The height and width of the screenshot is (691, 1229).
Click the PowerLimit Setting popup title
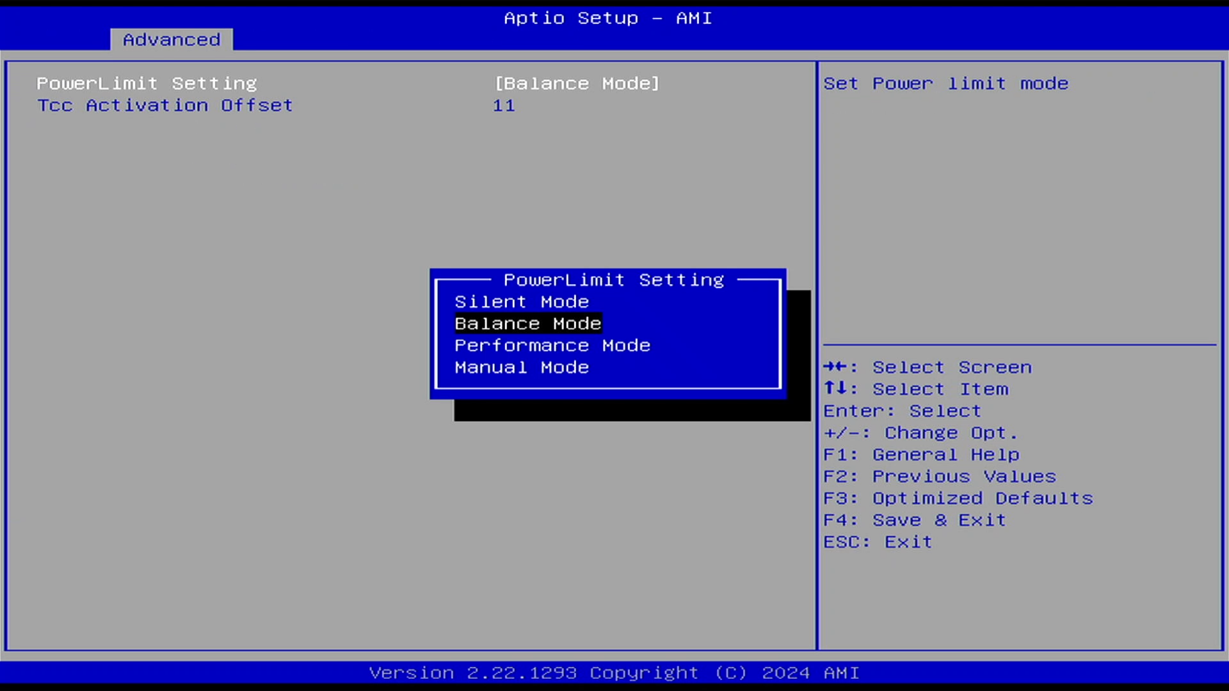[614, 280]
